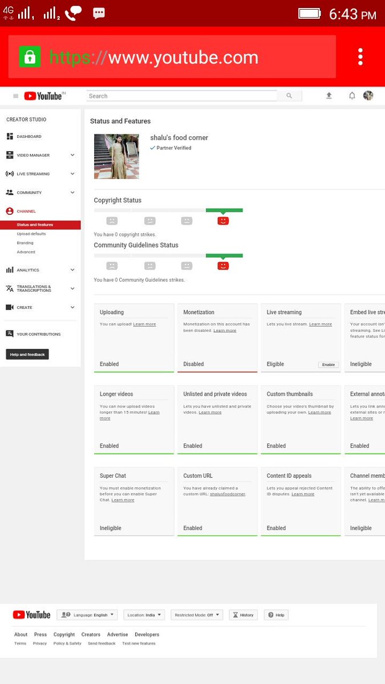Open the Advertise footer link
Screen dimensions: 385x684
(x=117, y=634)
